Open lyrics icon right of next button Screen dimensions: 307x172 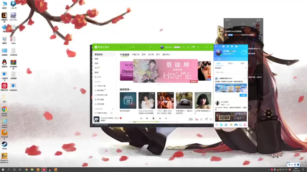[x=166, y=118]
